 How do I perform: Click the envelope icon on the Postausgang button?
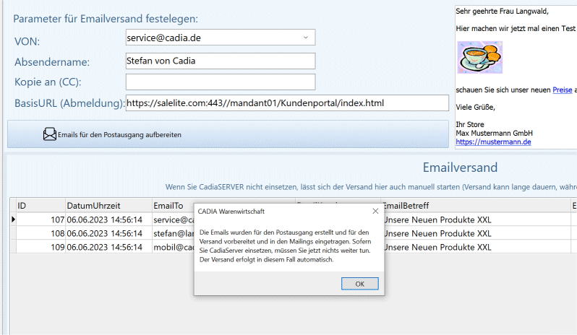50,134
